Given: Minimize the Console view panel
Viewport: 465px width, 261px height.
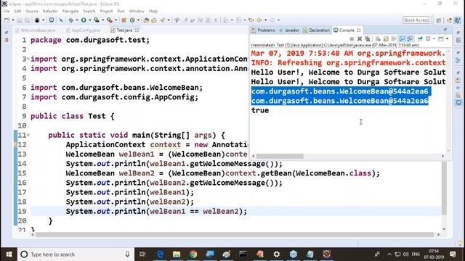Looking at the screenshot, I should tap(445, 30).
